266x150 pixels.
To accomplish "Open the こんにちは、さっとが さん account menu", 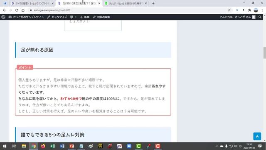I will click(237, 17).
